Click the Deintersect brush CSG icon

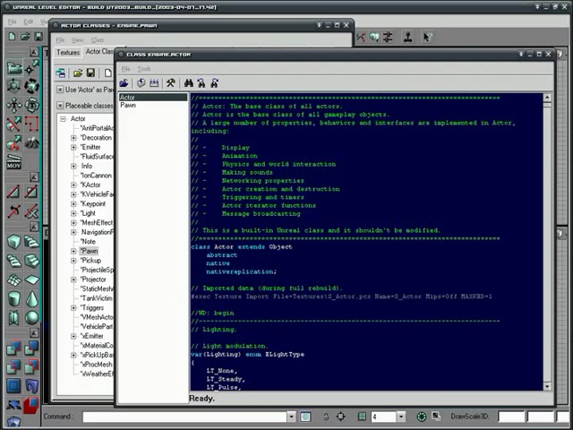32,366
